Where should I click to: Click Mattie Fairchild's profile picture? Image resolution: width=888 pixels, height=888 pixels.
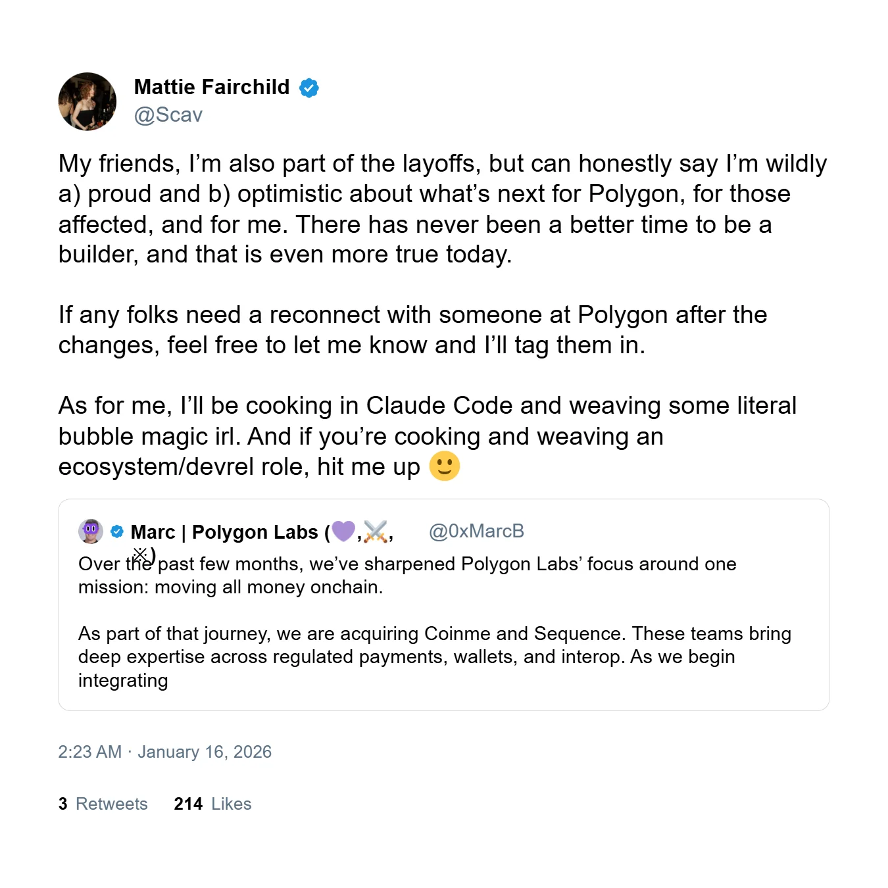[x=87, y=101]
